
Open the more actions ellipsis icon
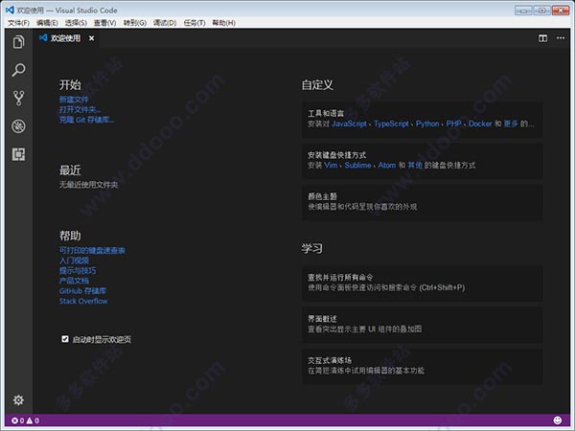point(561,38)
